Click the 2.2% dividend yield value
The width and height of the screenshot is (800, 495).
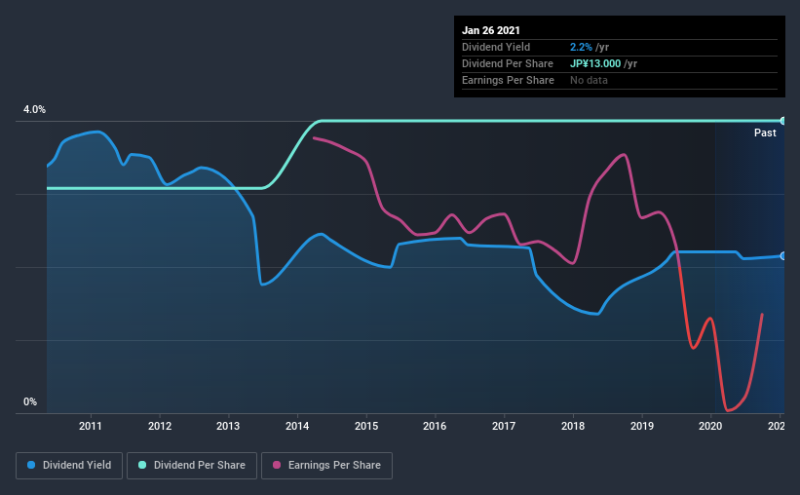[x=581, y=47]
